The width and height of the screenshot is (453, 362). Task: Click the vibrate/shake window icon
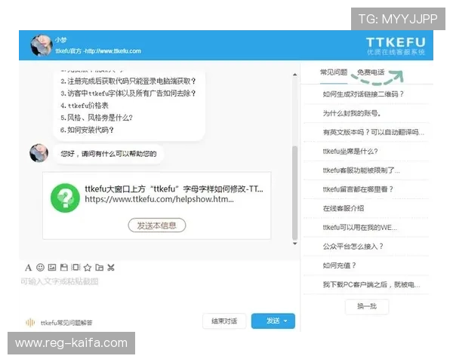pyautogui.click(x=75, y=267)
